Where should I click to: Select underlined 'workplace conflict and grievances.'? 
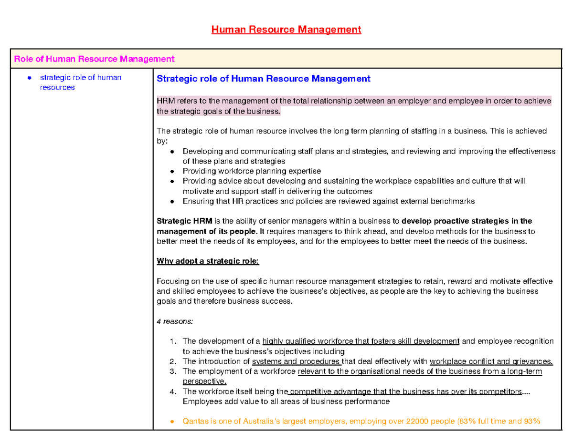(x=491, y=361)
